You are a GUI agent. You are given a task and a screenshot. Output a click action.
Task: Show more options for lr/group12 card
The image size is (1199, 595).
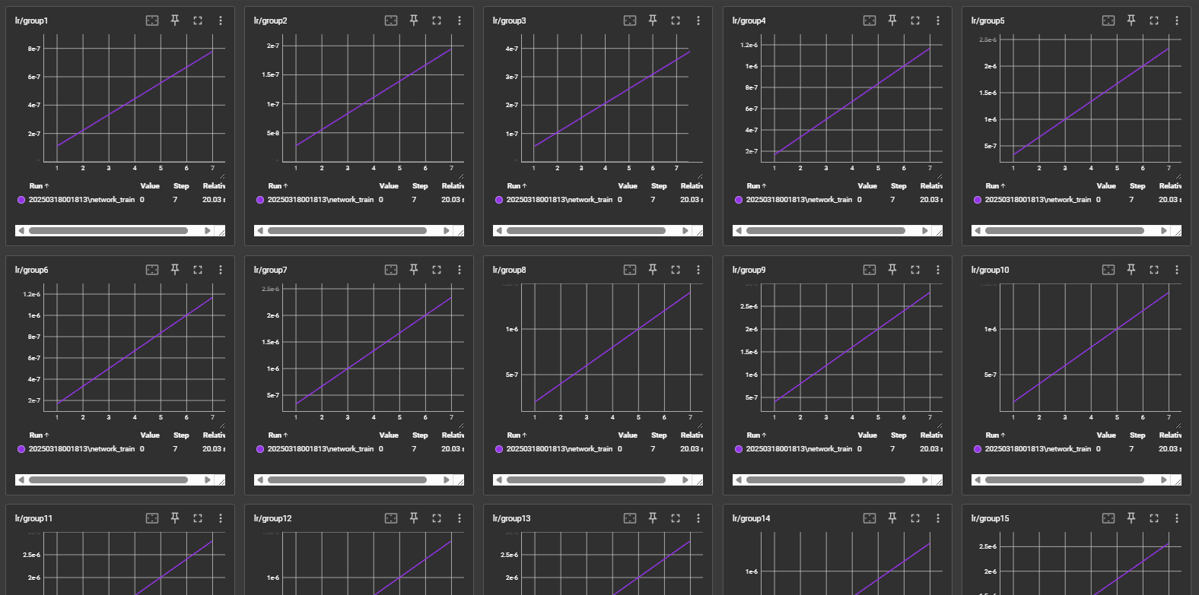pos(460,518)
